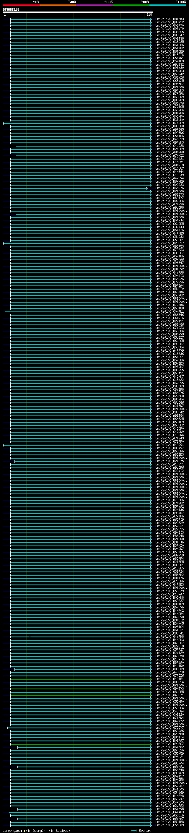This screenshot has height=833, width=189.
Task: Open hit UniRef100_C0H7L1
Action: [170, 312]
